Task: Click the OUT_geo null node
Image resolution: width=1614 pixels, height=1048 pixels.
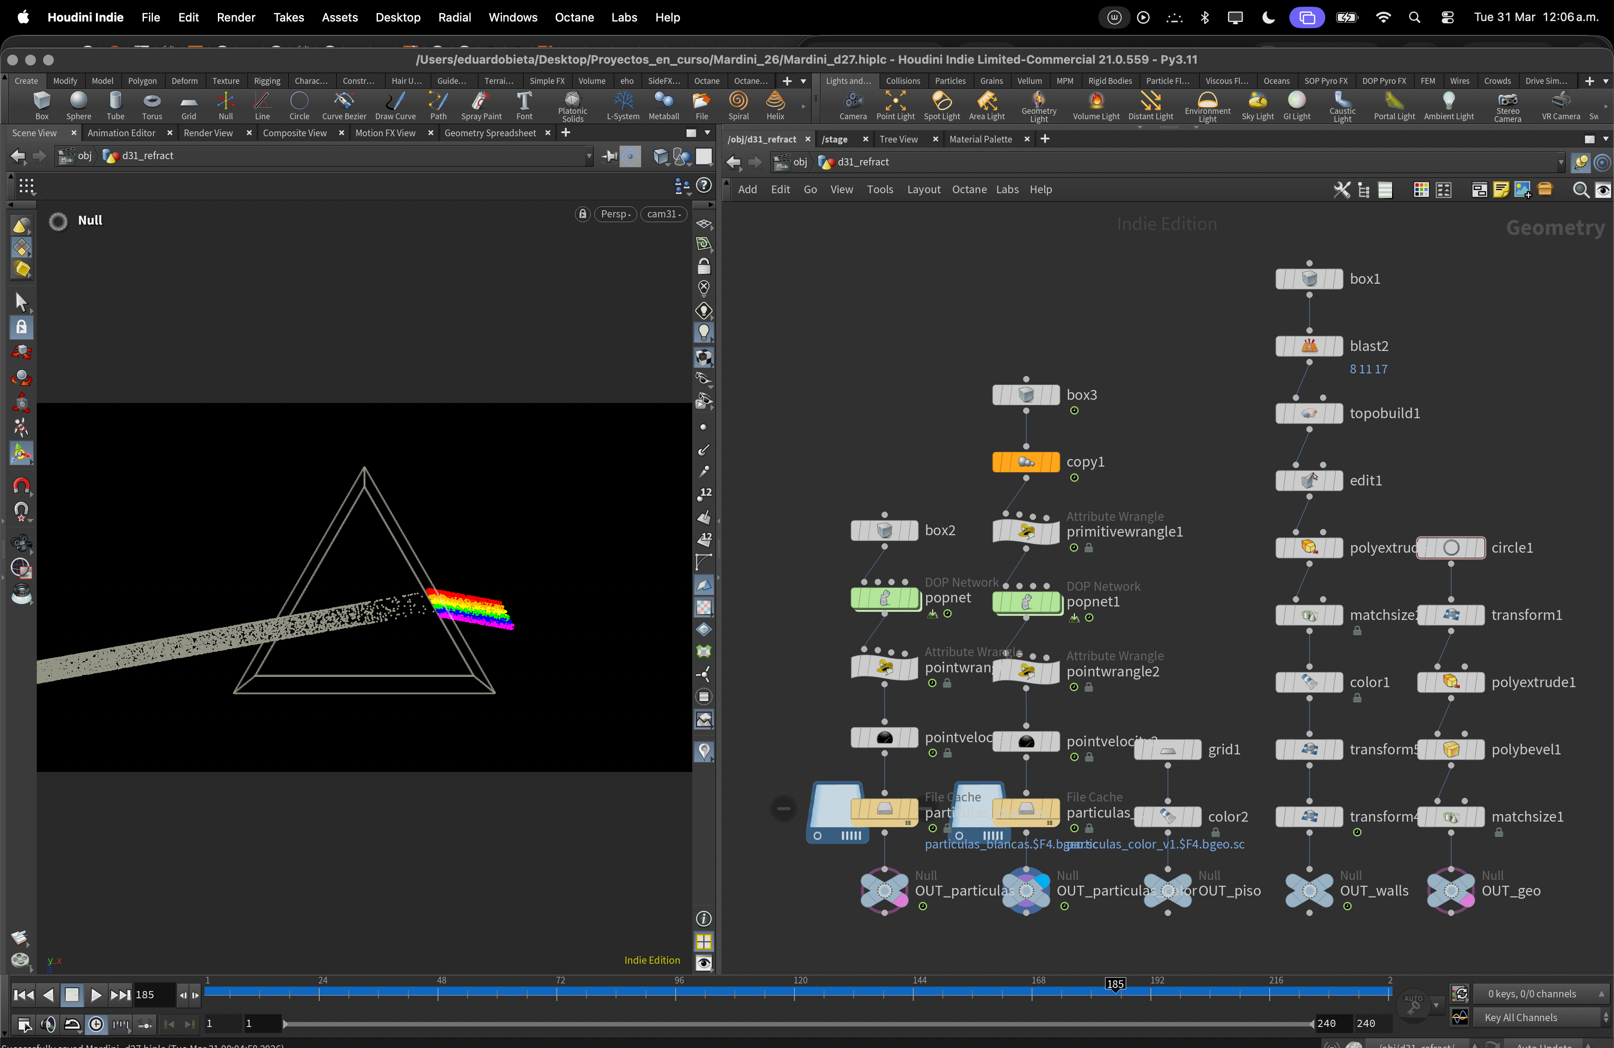Action: pos(1450,891)
